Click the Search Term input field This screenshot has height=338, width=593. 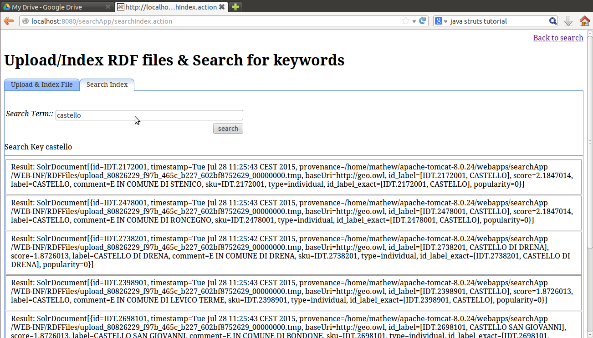click(x=149, y=115)
